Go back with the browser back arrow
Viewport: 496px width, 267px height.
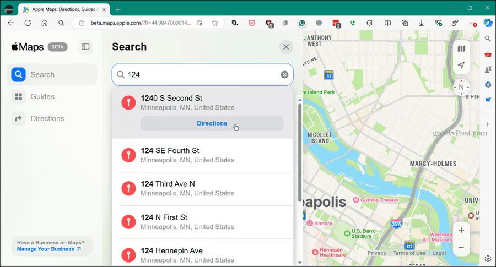coord(11,23)
